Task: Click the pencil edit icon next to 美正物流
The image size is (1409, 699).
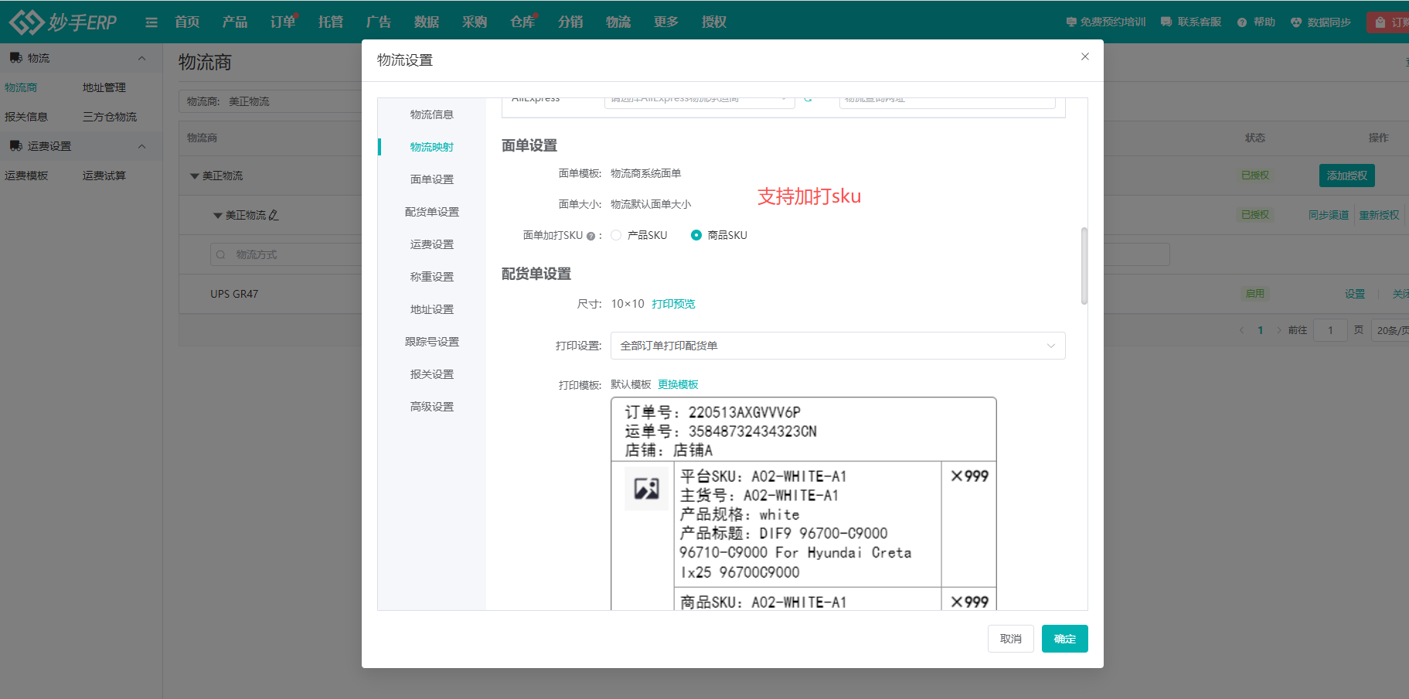Action: (x=274, y=215)
